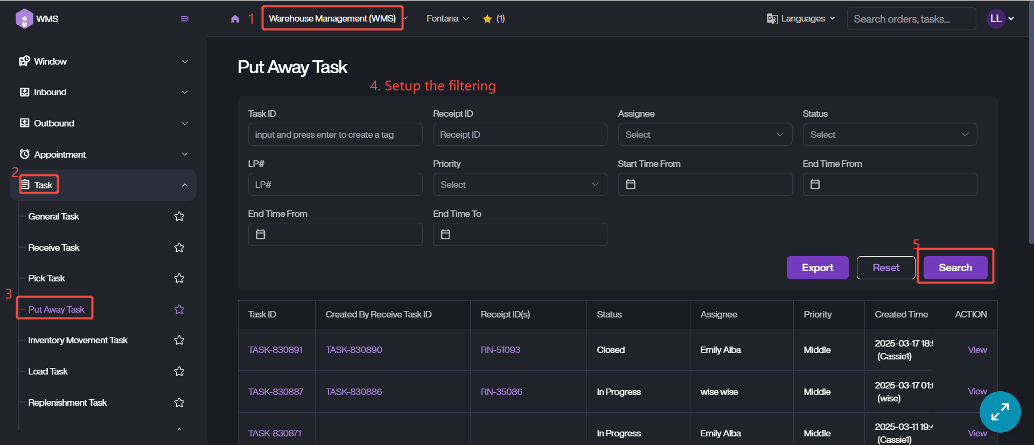1034x445 pixels.
Task: Click the Search button
Action: click(955, 267)
